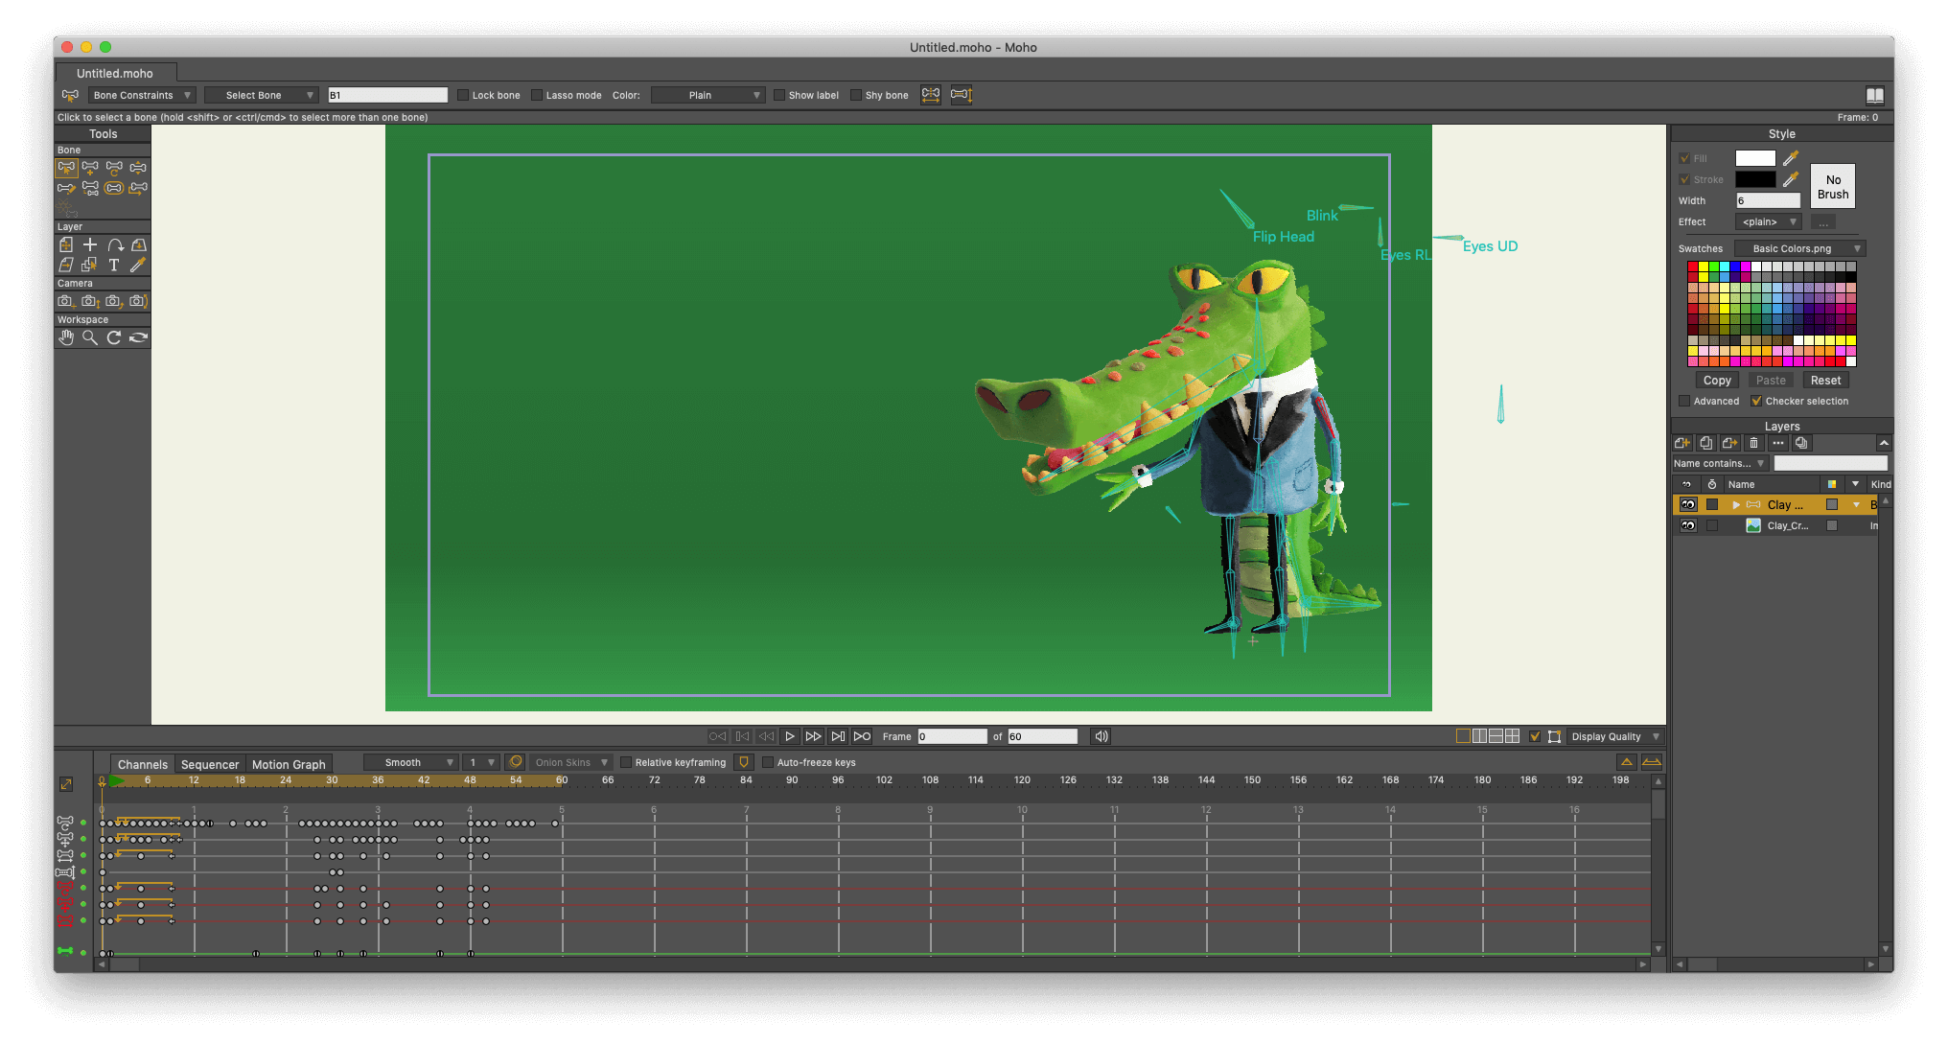Click the Copy style button

tap(1717, 381)
